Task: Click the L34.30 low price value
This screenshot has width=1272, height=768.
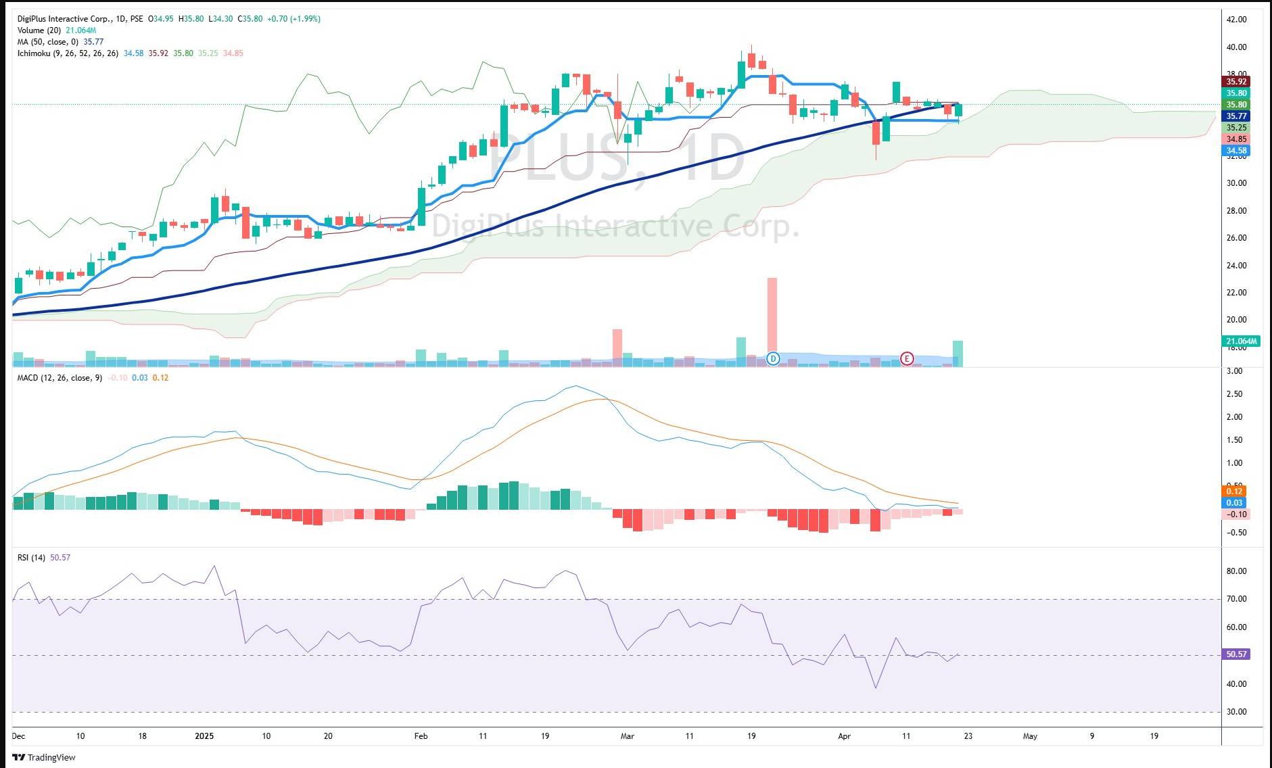Action: coord(220,19)
